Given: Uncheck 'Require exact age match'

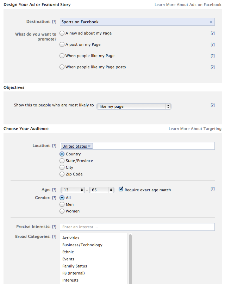Looking at the screenshot, I should pos(121,189).
